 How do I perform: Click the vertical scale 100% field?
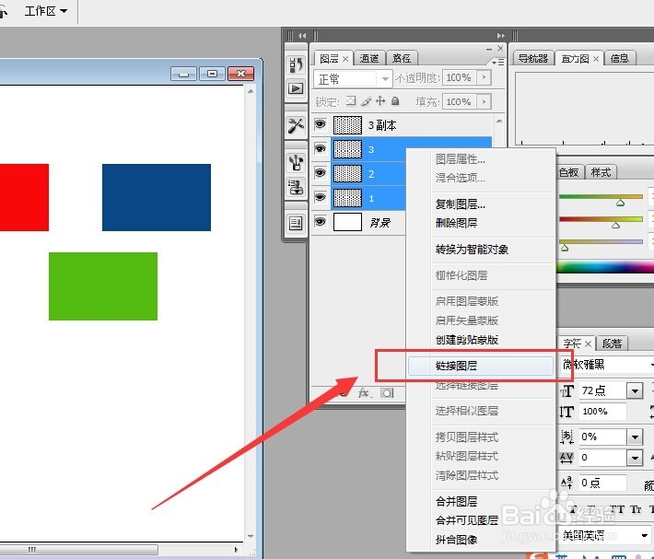[x=602, y=412]
